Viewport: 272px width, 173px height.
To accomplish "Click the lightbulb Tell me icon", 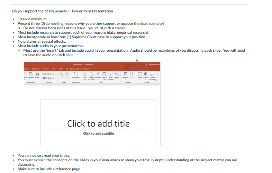I will click(x=67, y=69).
